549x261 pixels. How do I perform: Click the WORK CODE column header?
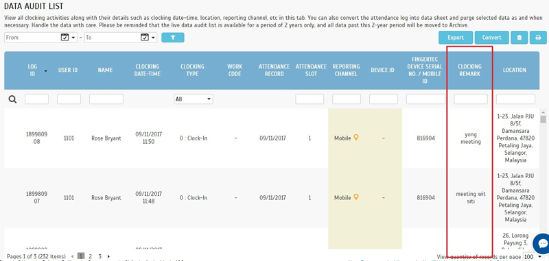pos(235,71)
